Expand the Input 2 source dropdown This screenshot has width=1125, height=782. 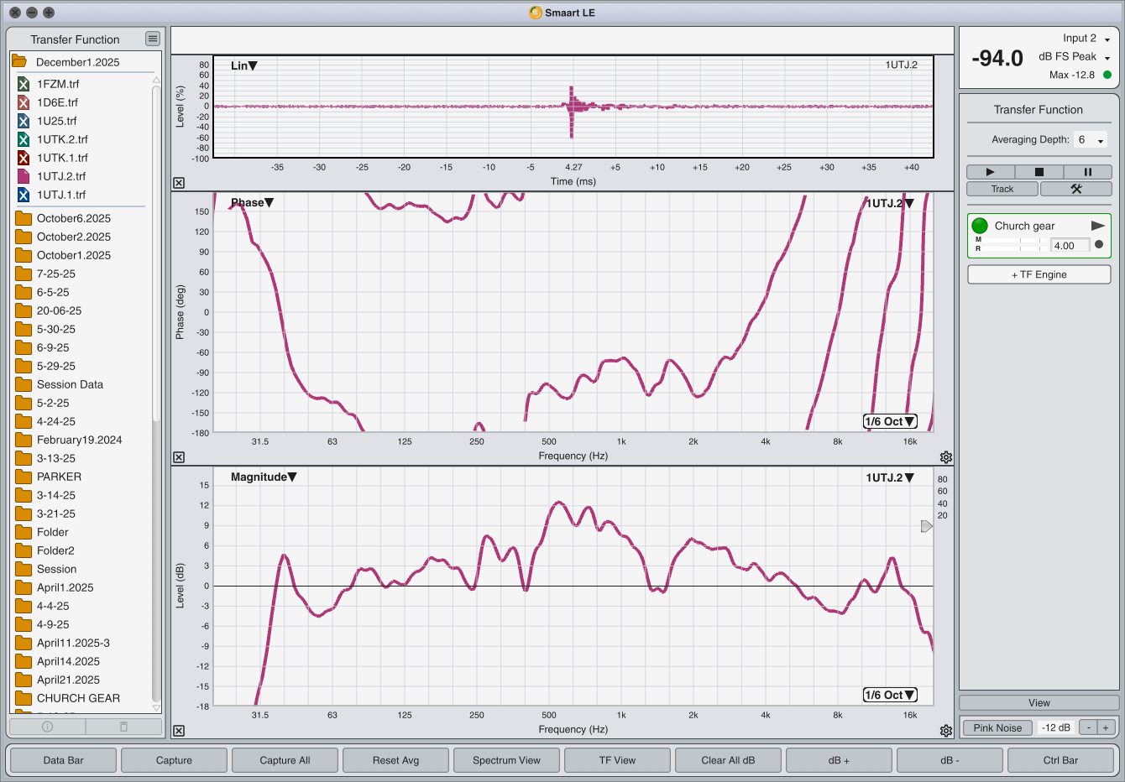tap(1107, 39)
